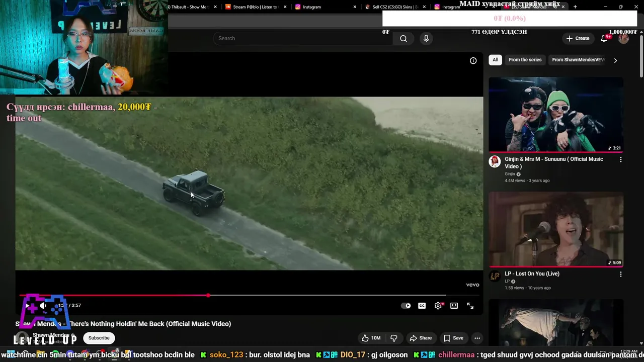This screenshot has height=362, width=644.
Task: Seek on the video progress bar
Action: [x=249, y=295]
